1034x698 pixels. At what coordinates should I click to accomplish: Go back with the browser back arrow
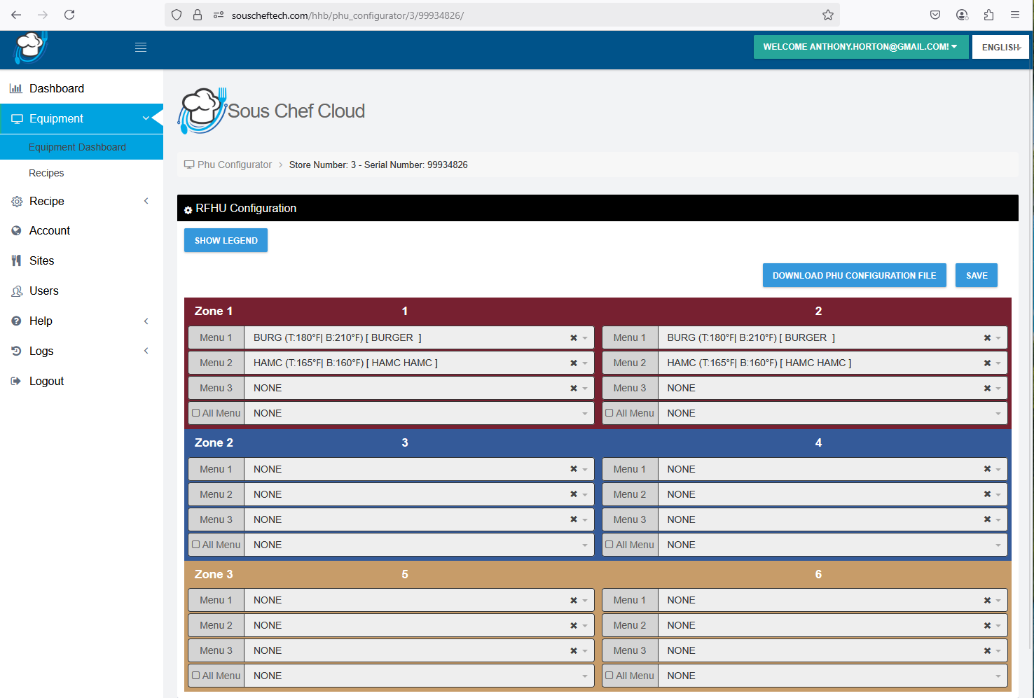click(x=16, y=15)
